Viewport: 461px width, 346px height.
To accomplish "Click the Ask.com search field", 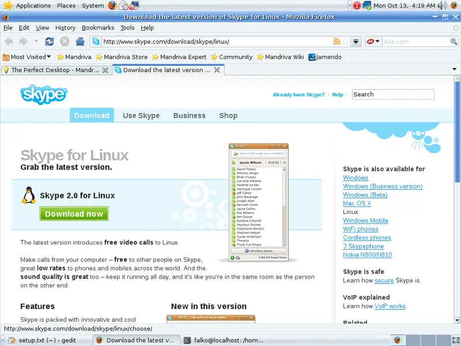I will coord(415,42).
